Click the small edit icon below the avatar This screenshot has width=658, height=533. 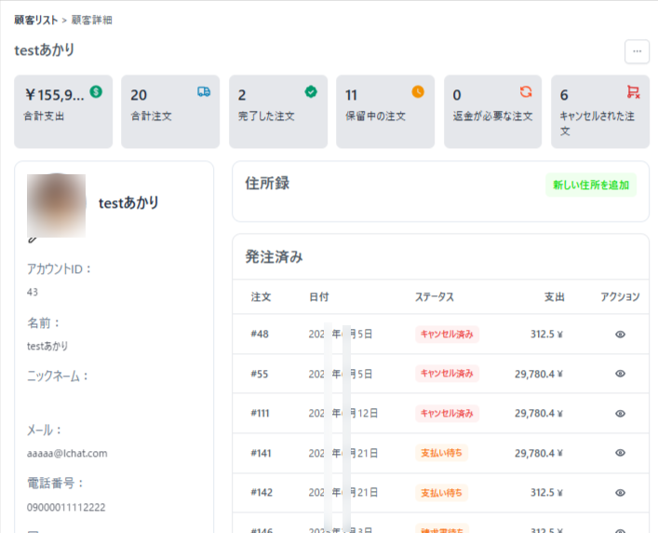tap(34, 239)
